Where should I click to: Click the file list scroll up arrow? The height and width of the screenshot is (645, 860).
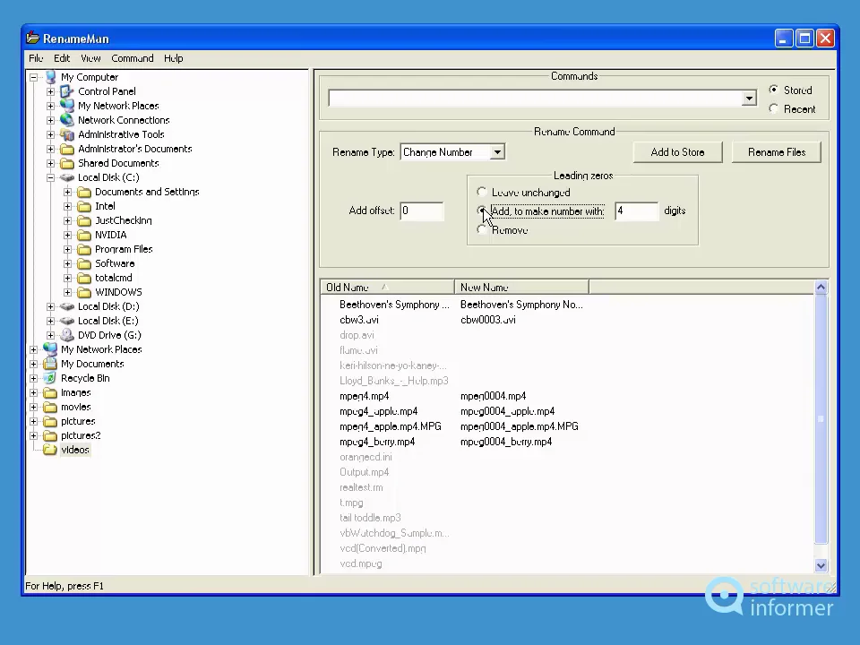point(821,287)
